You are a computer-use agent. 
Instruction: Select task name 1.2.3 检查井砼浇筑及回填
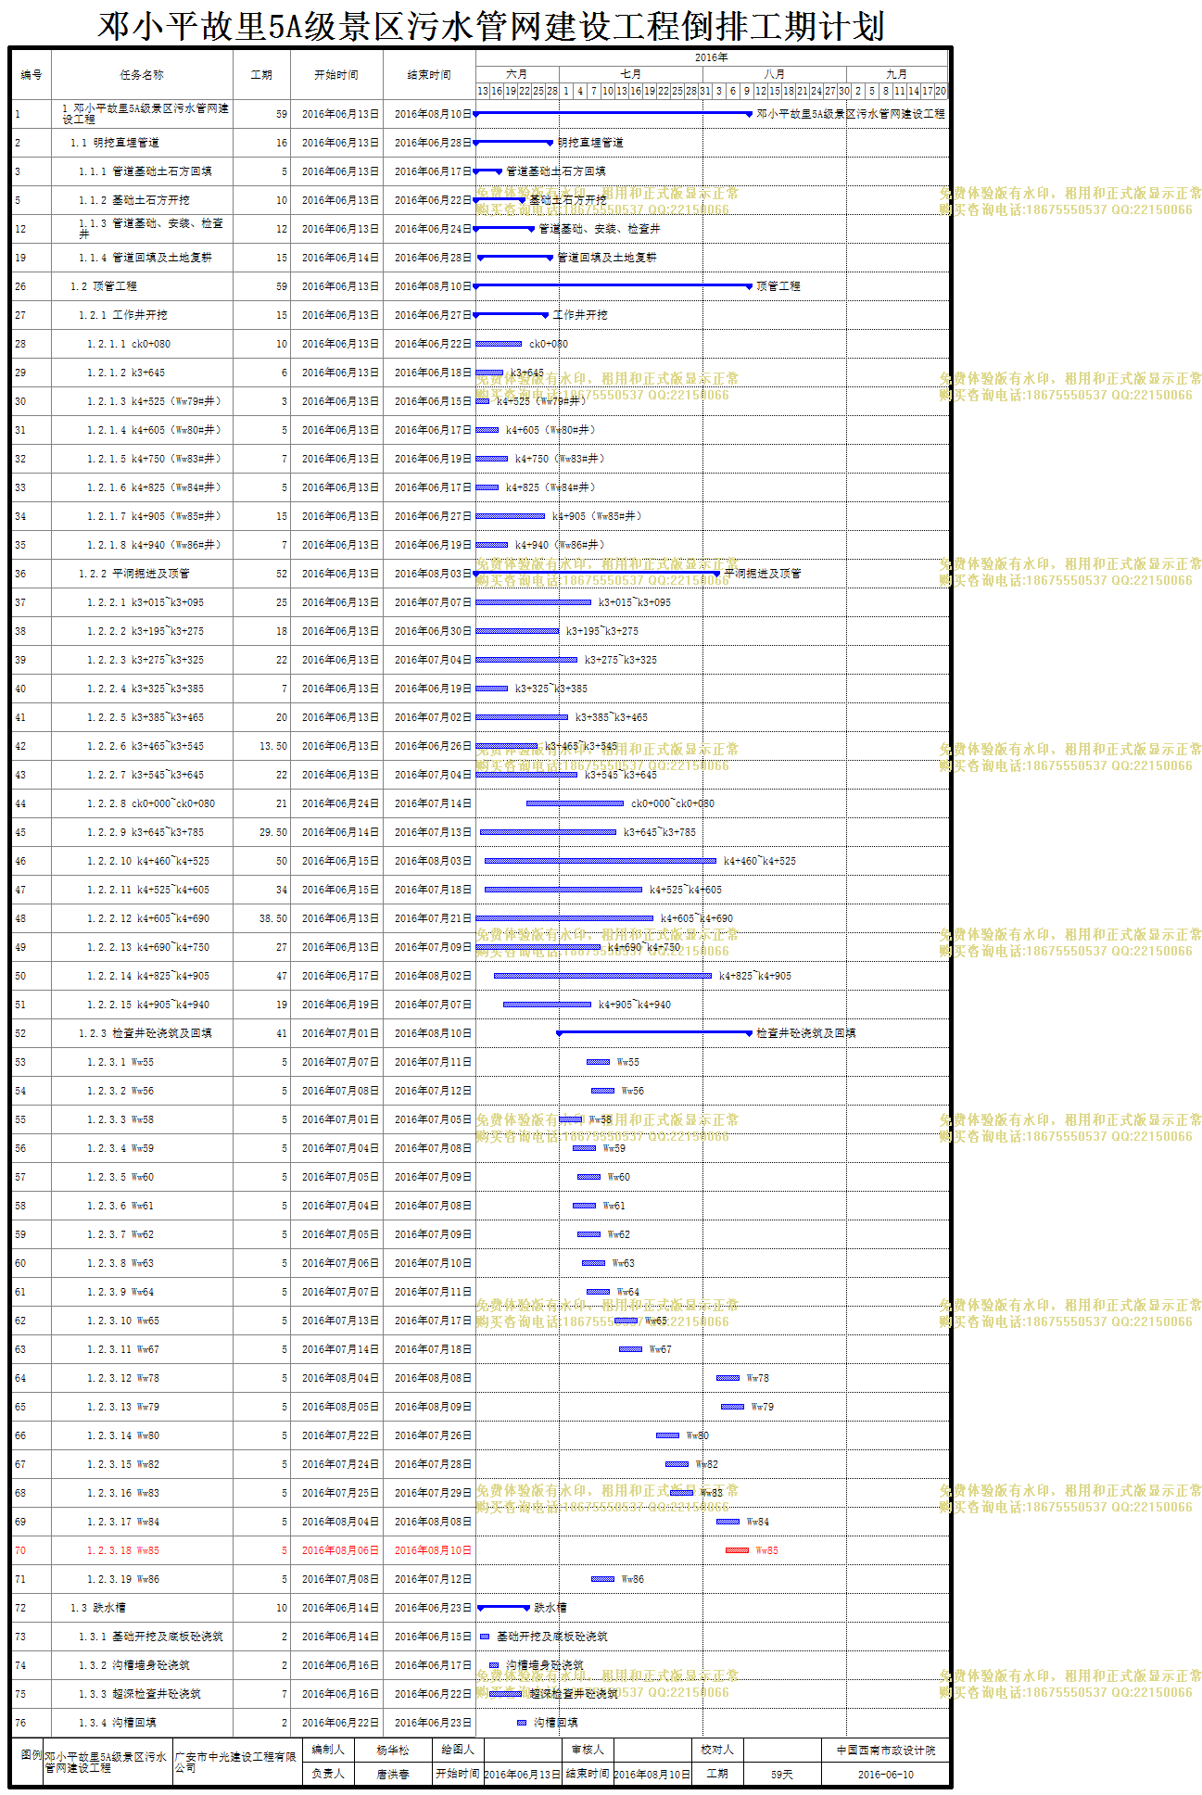click(x=146, y=1033)
